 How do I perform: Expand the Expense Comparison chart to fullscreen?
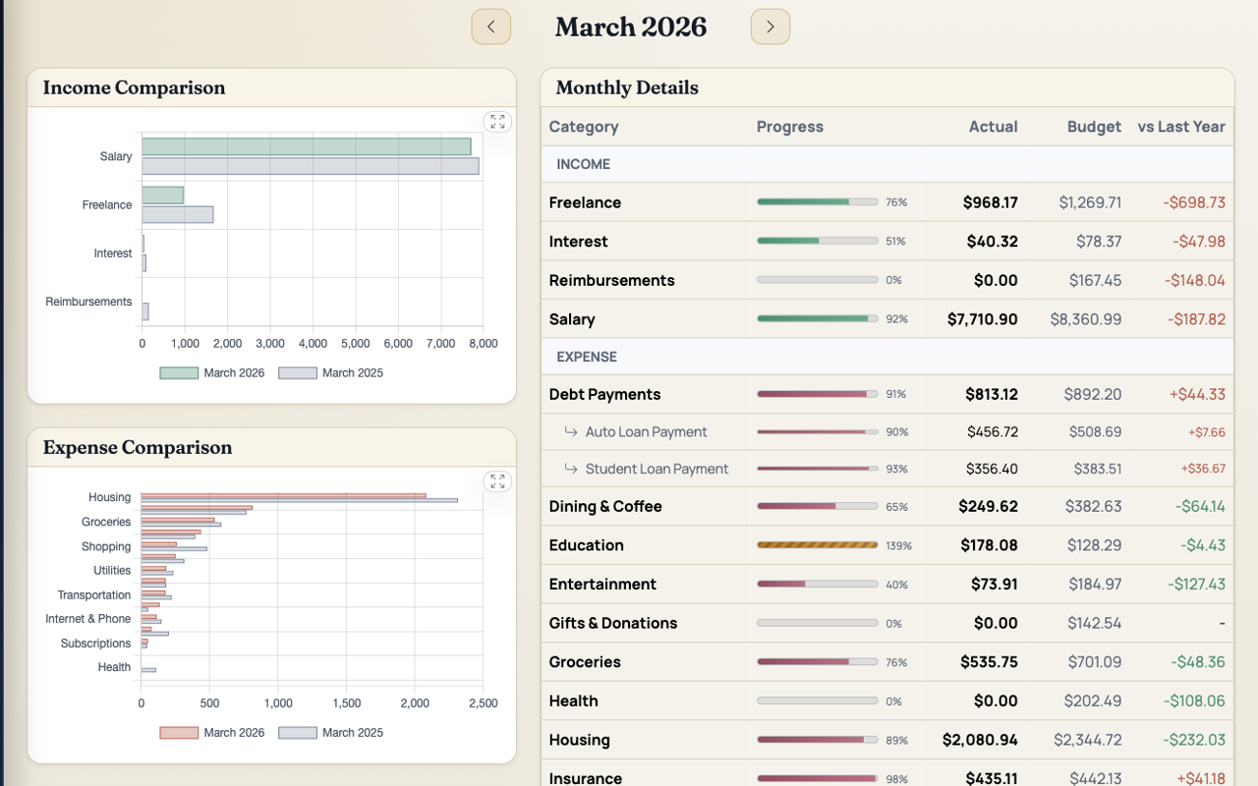[x=497, y=481]
